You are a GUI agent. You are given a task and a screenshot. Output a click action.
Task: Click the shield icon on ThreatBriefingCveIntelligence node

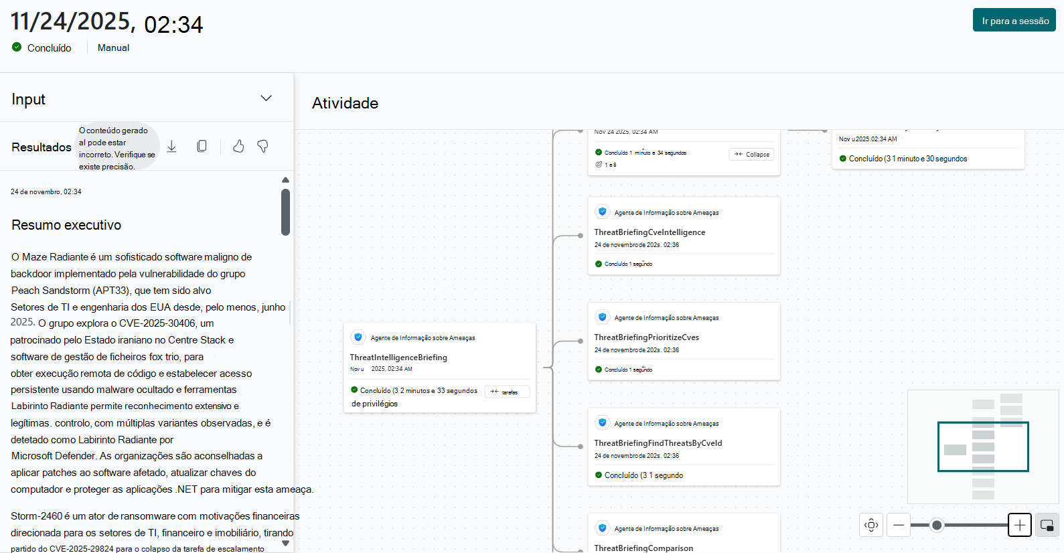coord(603,212)
